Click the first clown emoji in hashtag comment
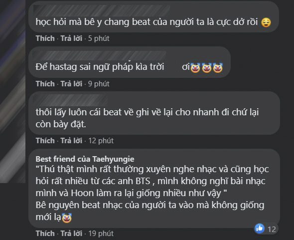This screenshot has height=240, width=294. pyautogui.click(x=195, y=68)
